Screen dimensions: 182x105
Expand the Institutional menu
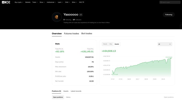pos(51,2)
